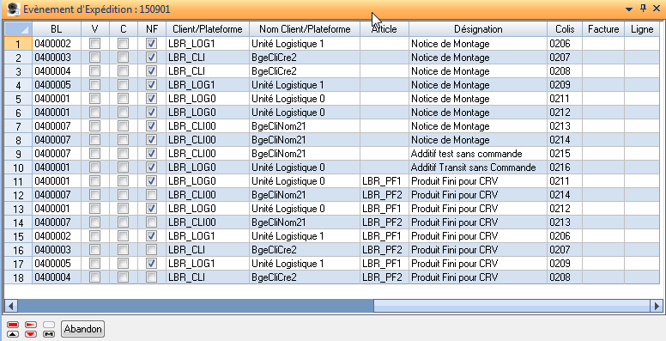
Task: Click the Abandon button
Action: 83,329
